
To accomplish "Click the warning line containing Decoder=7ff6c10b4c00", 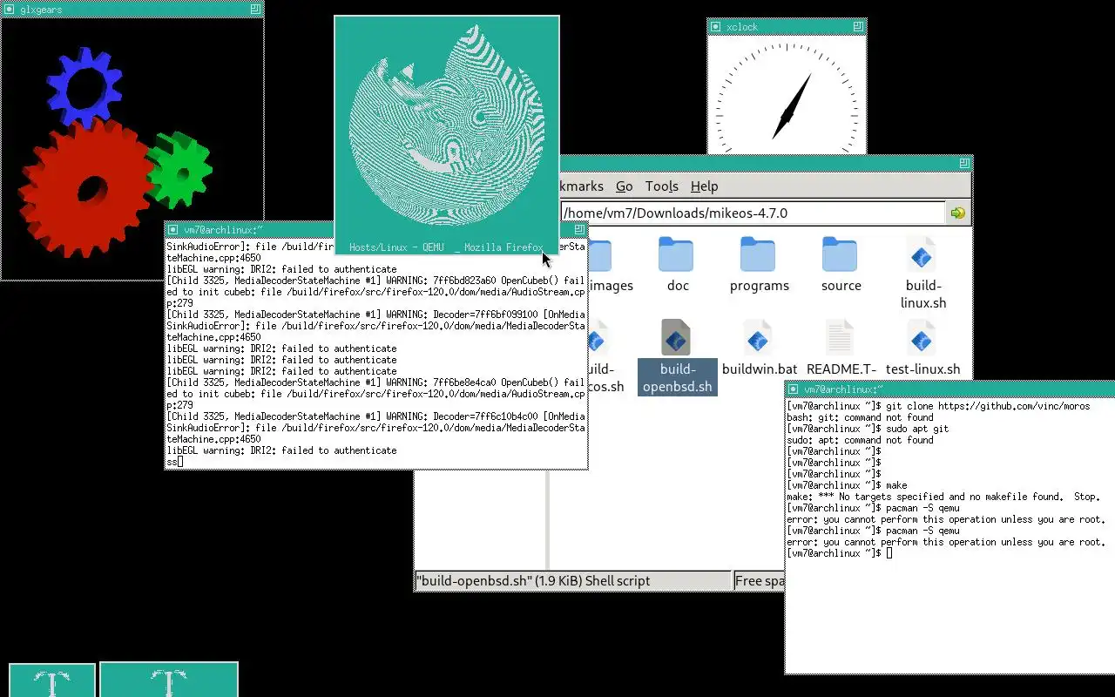I will point(375,416).
